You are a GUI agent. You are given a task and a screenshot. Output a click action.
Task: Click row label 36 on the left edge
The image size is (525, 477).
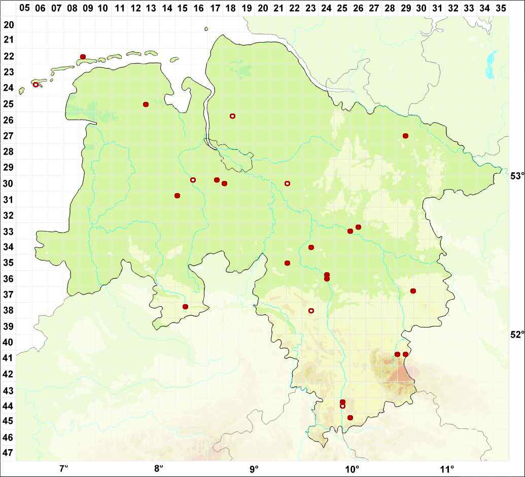pyautogui.click(x=9, y=279)
